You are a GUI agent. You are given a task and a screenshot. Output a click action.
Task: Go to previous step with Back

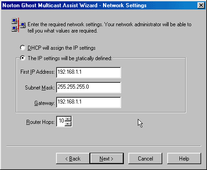(73, 159)
